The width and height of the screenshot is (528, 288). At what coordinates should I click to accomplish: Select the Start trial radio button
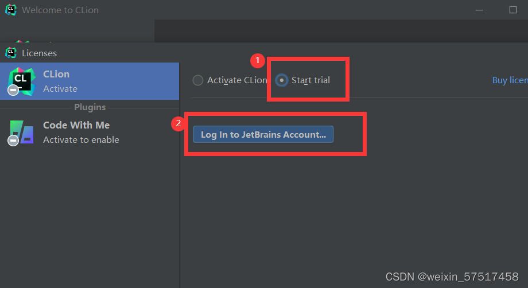(x=282, y=80)
